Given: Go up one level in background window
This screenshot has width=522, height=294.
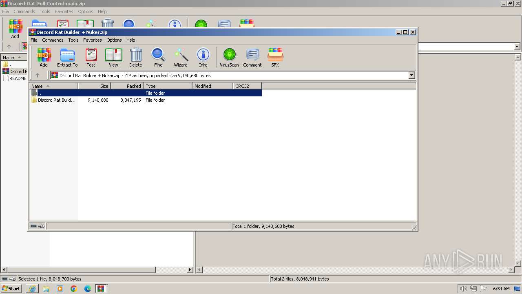Looking at the screenshot, I should 9,47.
